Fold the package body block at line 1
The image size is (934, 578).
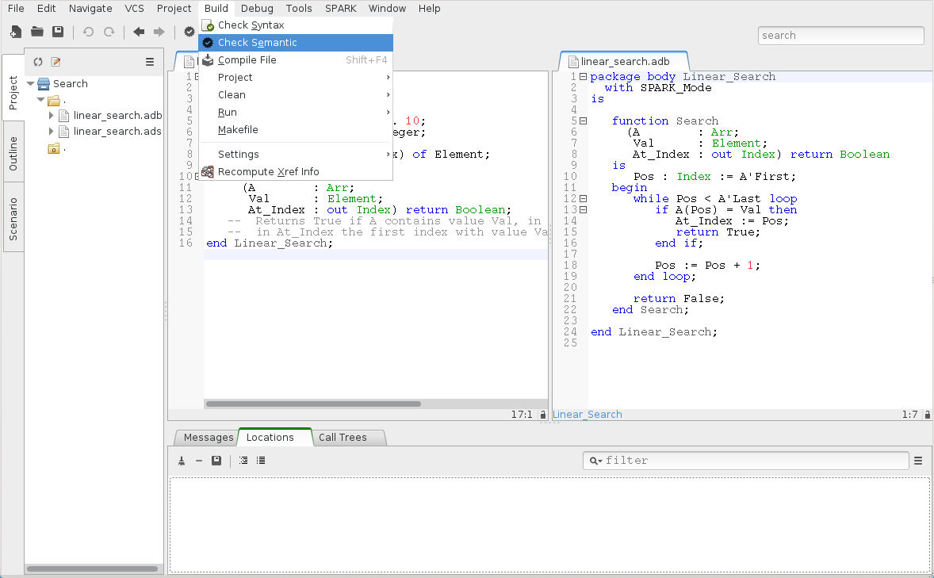click(x=583, y=77)
